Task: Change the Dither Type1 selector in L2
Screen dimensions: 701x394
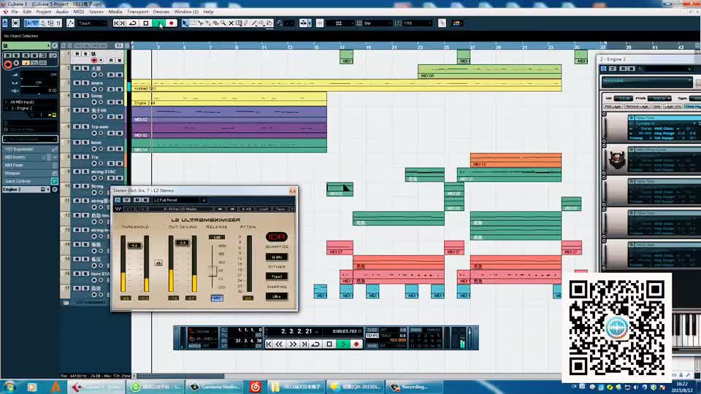Action: tap(277, 277)
